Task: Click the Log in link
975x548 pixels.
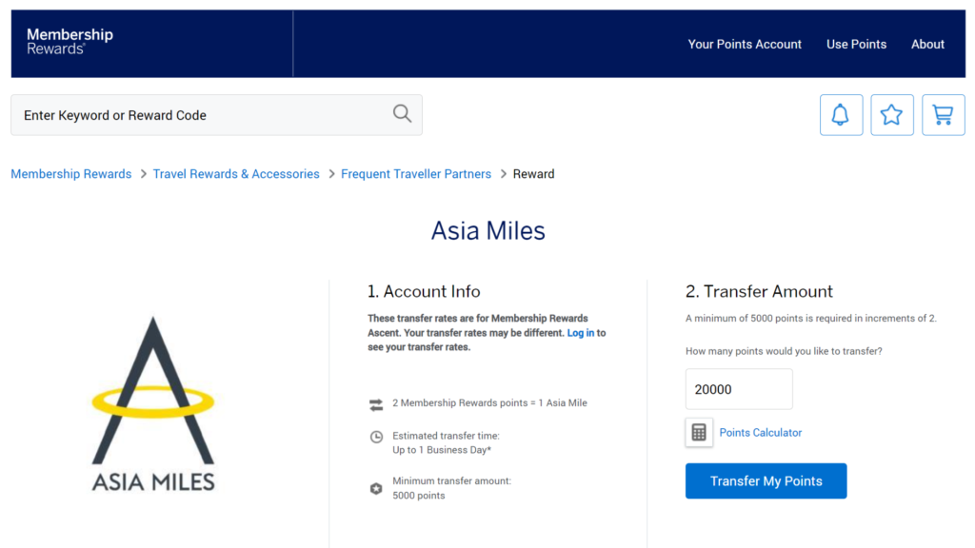Action: coord(581,333)
